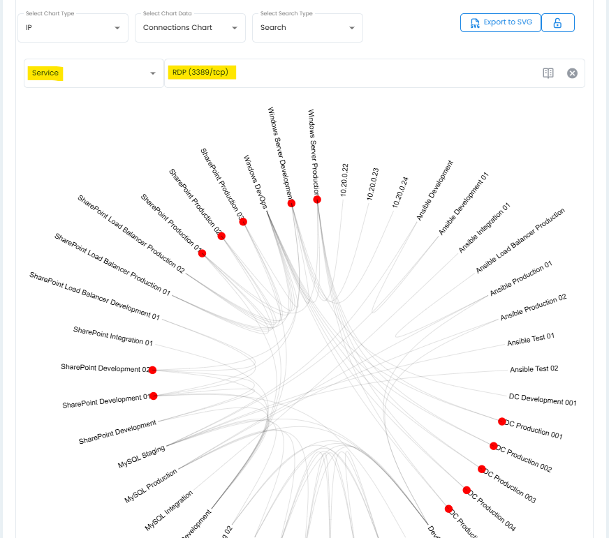The width and height of the screenshot is (609, 538).
Task: Click the RDP (3389/tcp) search field
Action: tap(349, 73)
